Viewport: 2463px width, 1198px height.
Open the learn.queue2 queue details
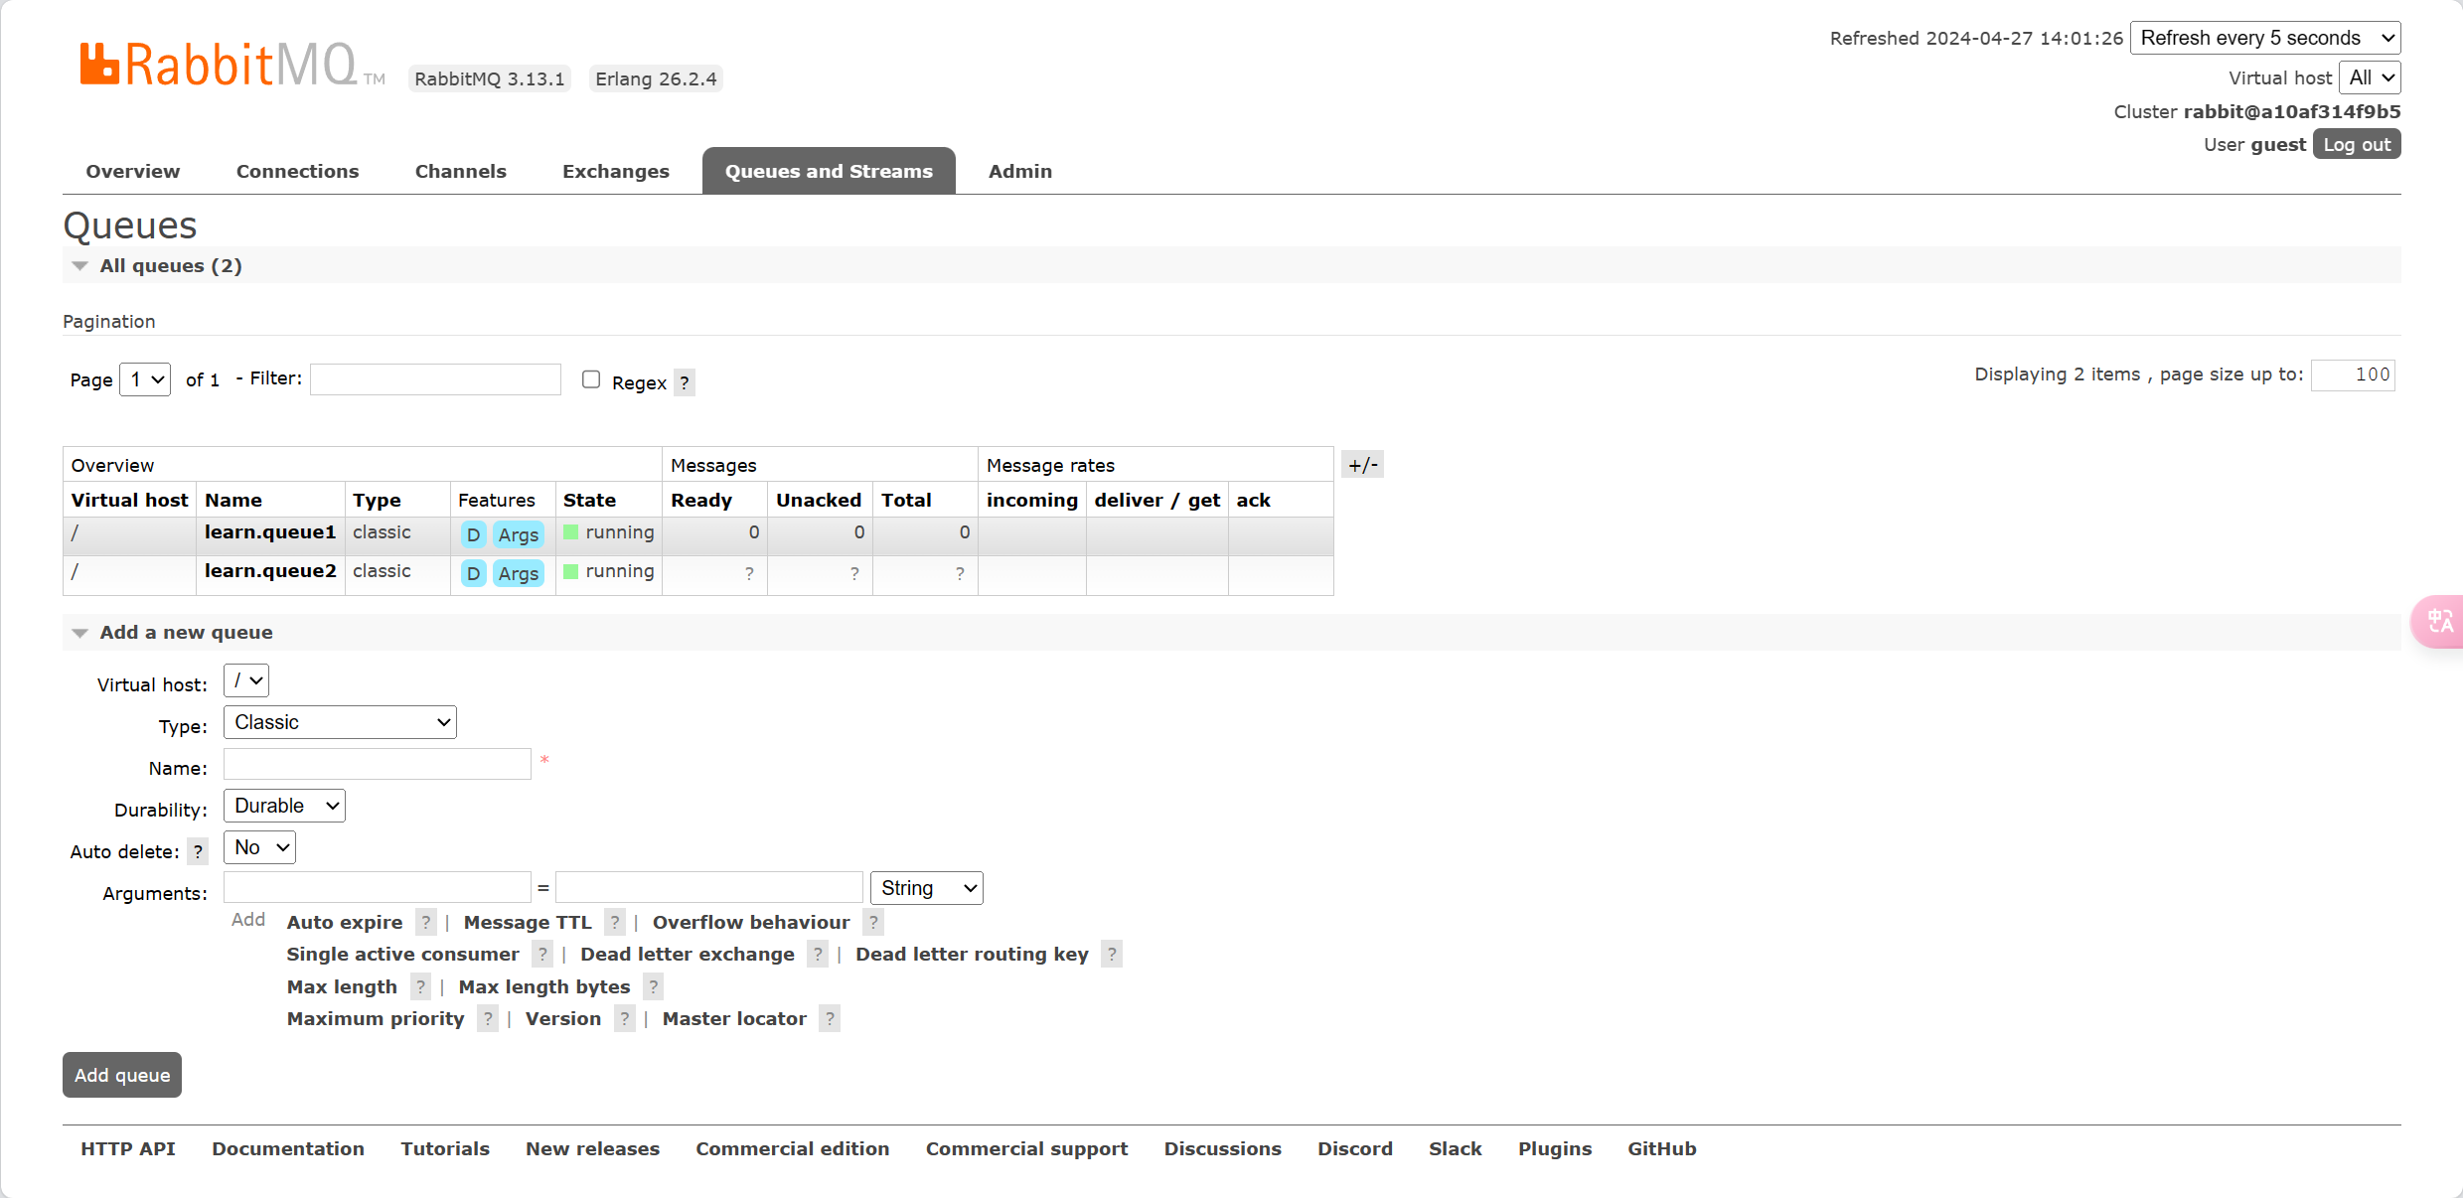[x=270, y=571]
